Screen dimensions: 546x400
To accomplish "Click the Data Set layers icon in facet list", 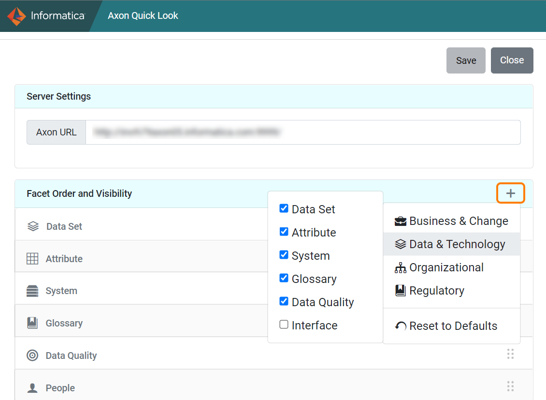I will click(33, 226).
